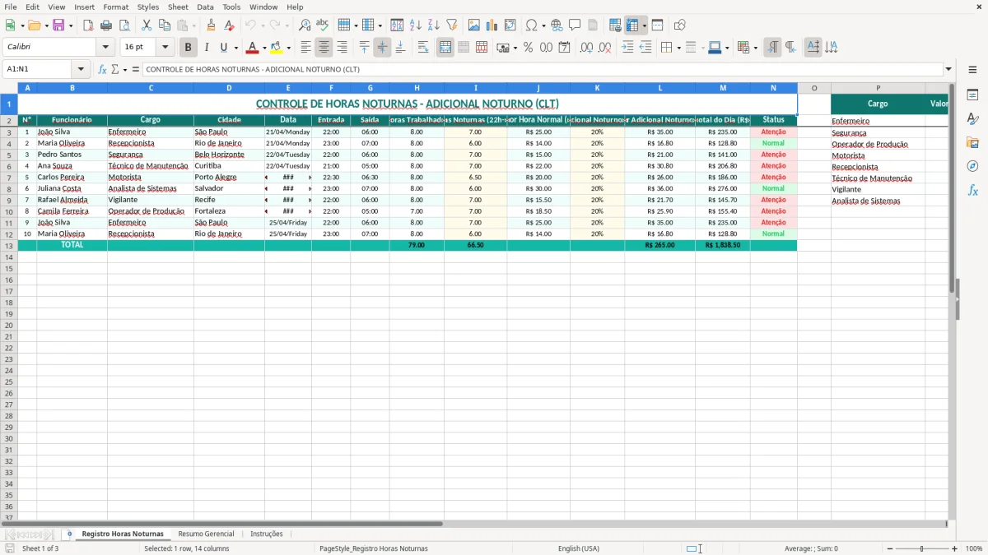988x555 pixels.
Task: Toggle Align Right
Action: coord(343,48)
